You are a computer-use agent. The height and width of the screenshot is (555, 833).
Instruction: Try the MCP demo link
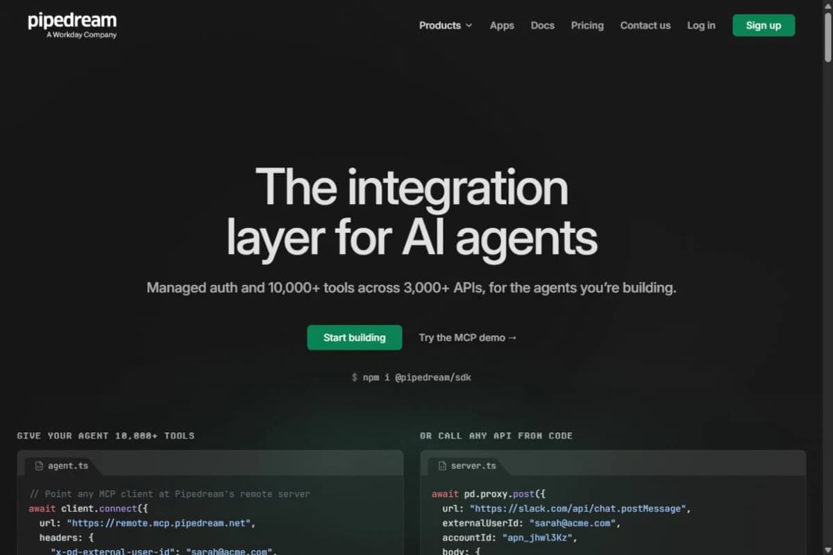[x=468, y=337]
